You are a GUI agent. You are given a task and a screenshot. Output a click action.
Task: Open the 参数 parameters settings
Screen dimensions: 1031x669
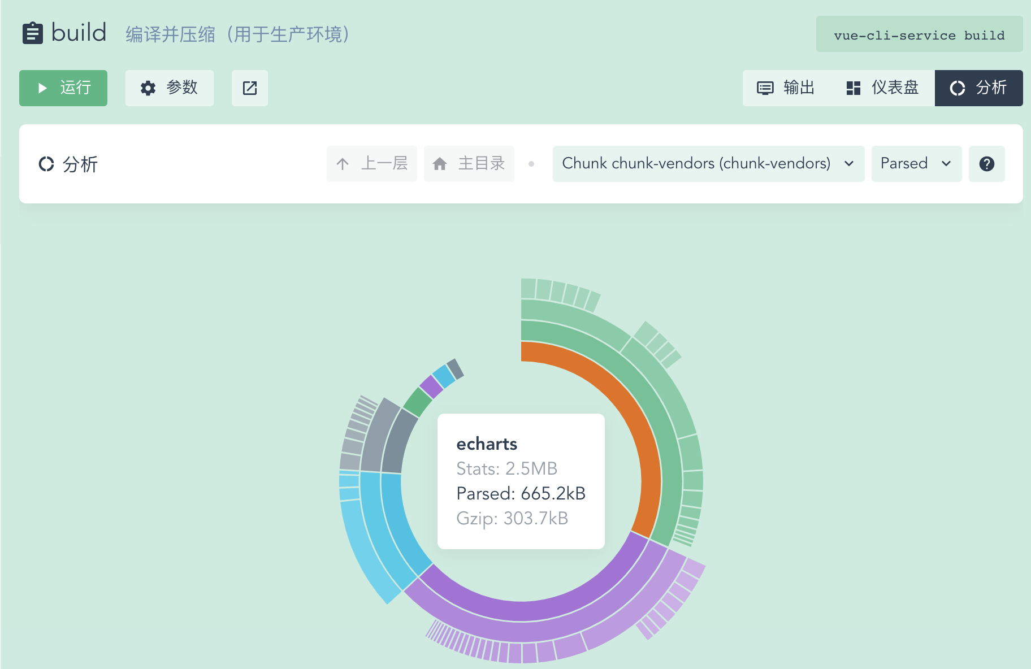click(170, 88)
